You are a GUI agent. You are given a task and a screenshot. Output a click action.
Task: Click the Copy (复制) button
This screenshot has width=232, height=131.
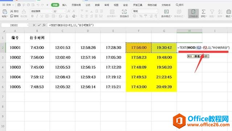tap(14, 16)
